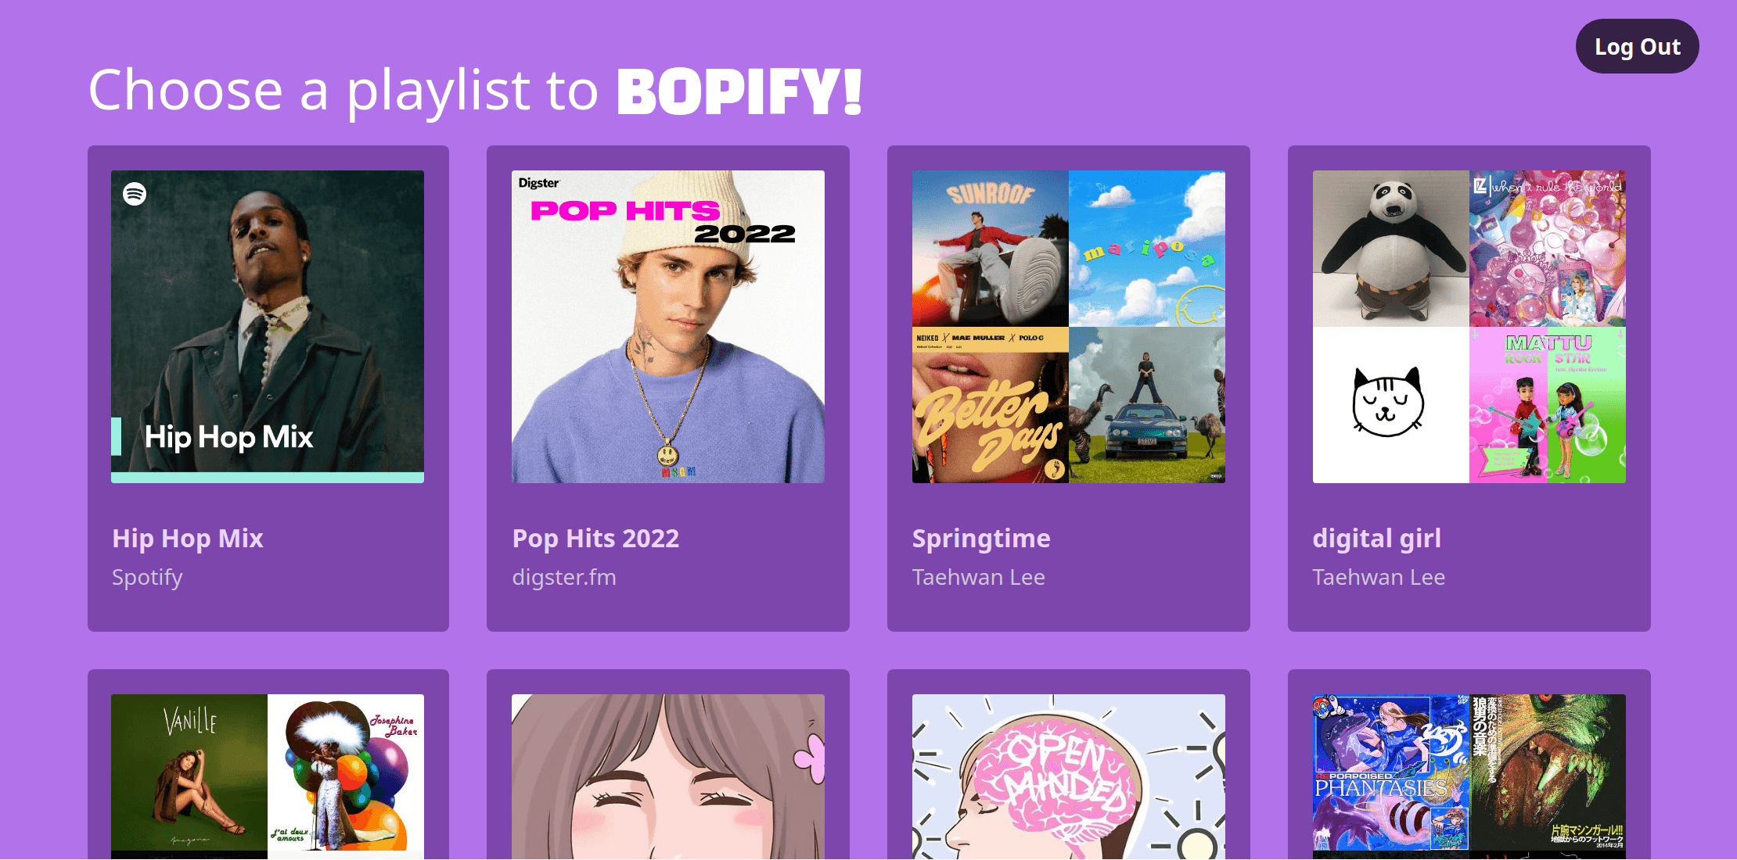The height and width of the screenshot is (860, 1737).
Task: Click the Spotify owner label under Hip Hop Mix
Action: 147,577
